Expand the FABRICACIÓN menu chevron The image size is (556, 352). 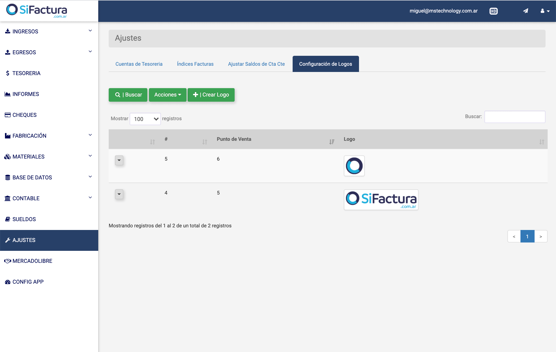click(x=90, y=135)
